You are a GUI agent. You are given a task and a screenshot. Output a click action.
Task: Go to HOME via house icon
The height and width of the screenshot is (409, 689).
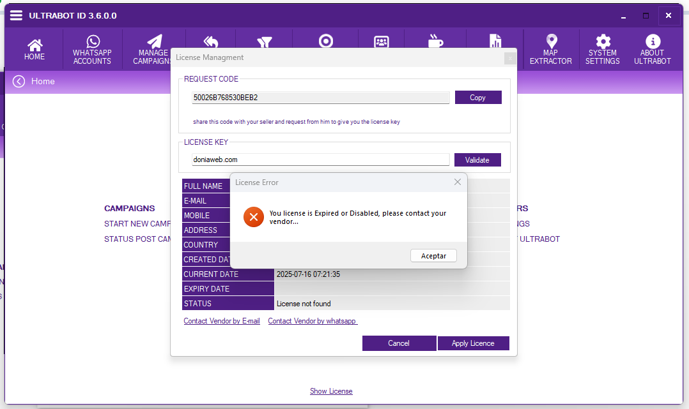pos(35,49)
